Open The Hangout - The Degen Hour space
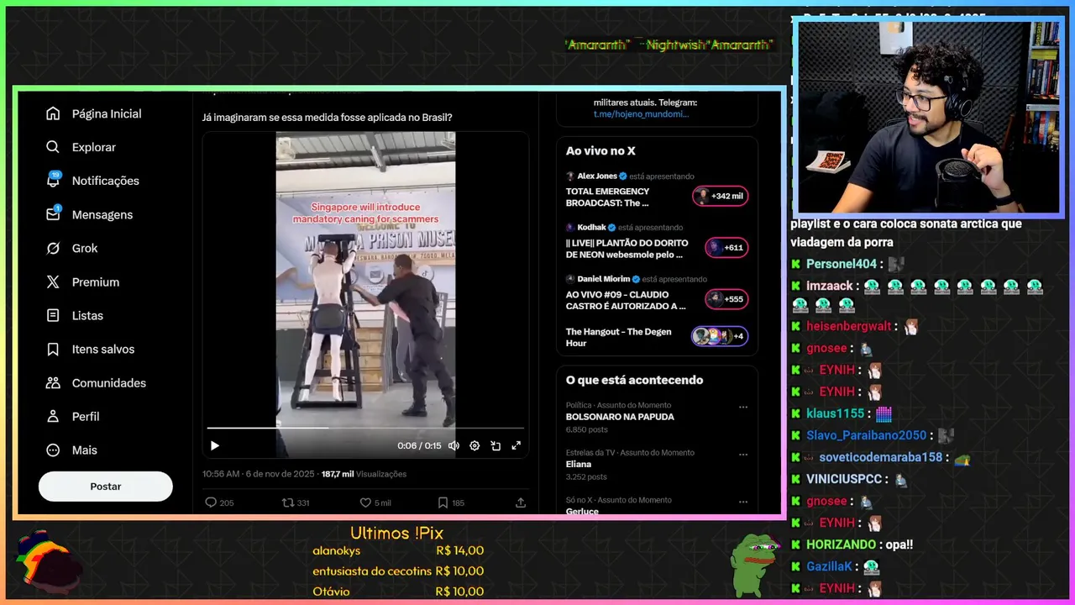The height and width of the screenshot is (605, 1075). tap(657, 337)
